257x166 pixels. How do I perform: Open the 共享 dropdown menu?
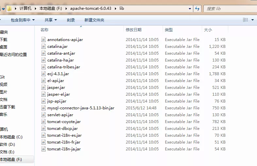click(x=51, y=20)
